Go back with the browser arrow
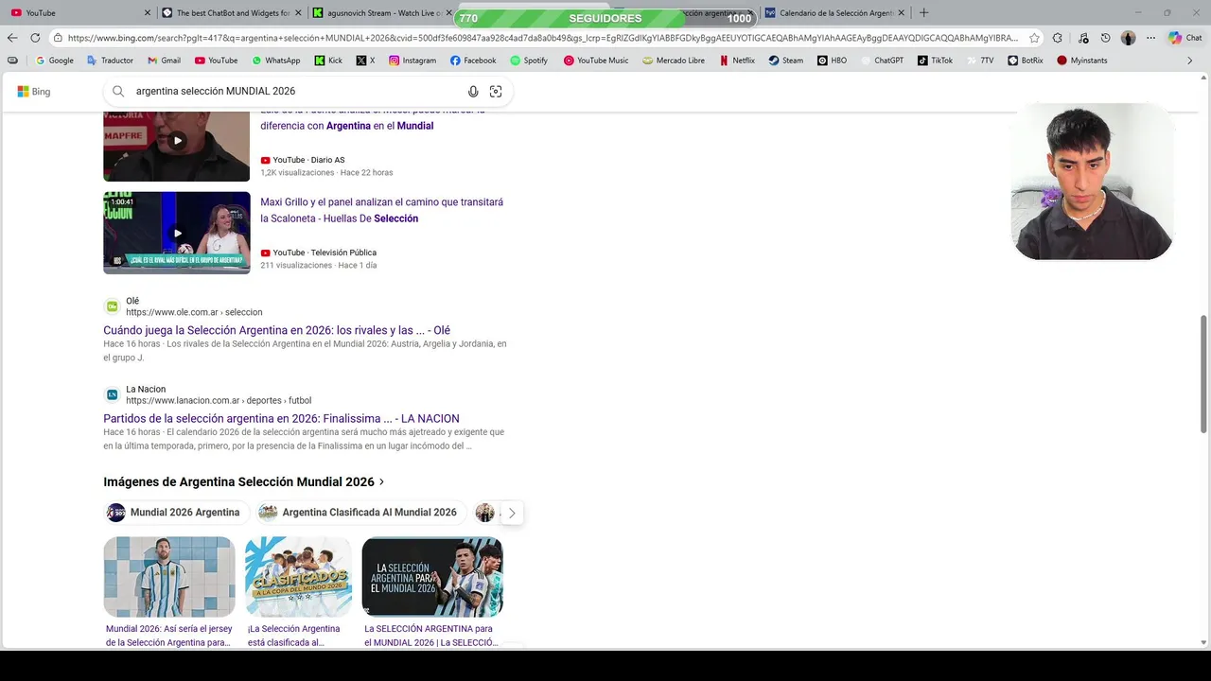The image size is (1211, 681). coord(12,38)
